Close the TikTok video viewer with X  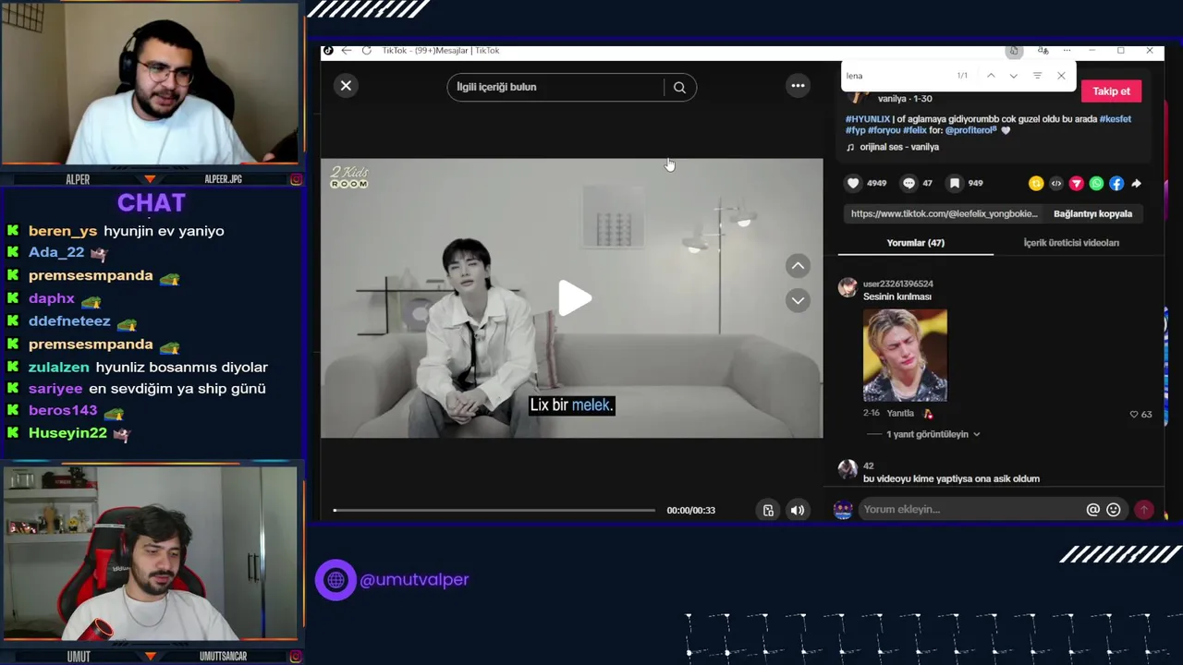click(x=346, y=86)
